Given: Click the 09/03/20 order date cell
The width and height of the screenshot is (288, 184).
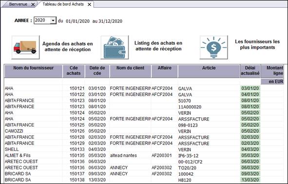Looking at the screenshot, I should [x=97, y=174].
